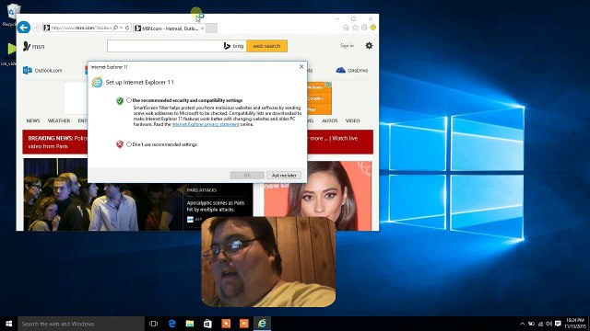Click the Bing logo in search box

[x=233, y=46]
